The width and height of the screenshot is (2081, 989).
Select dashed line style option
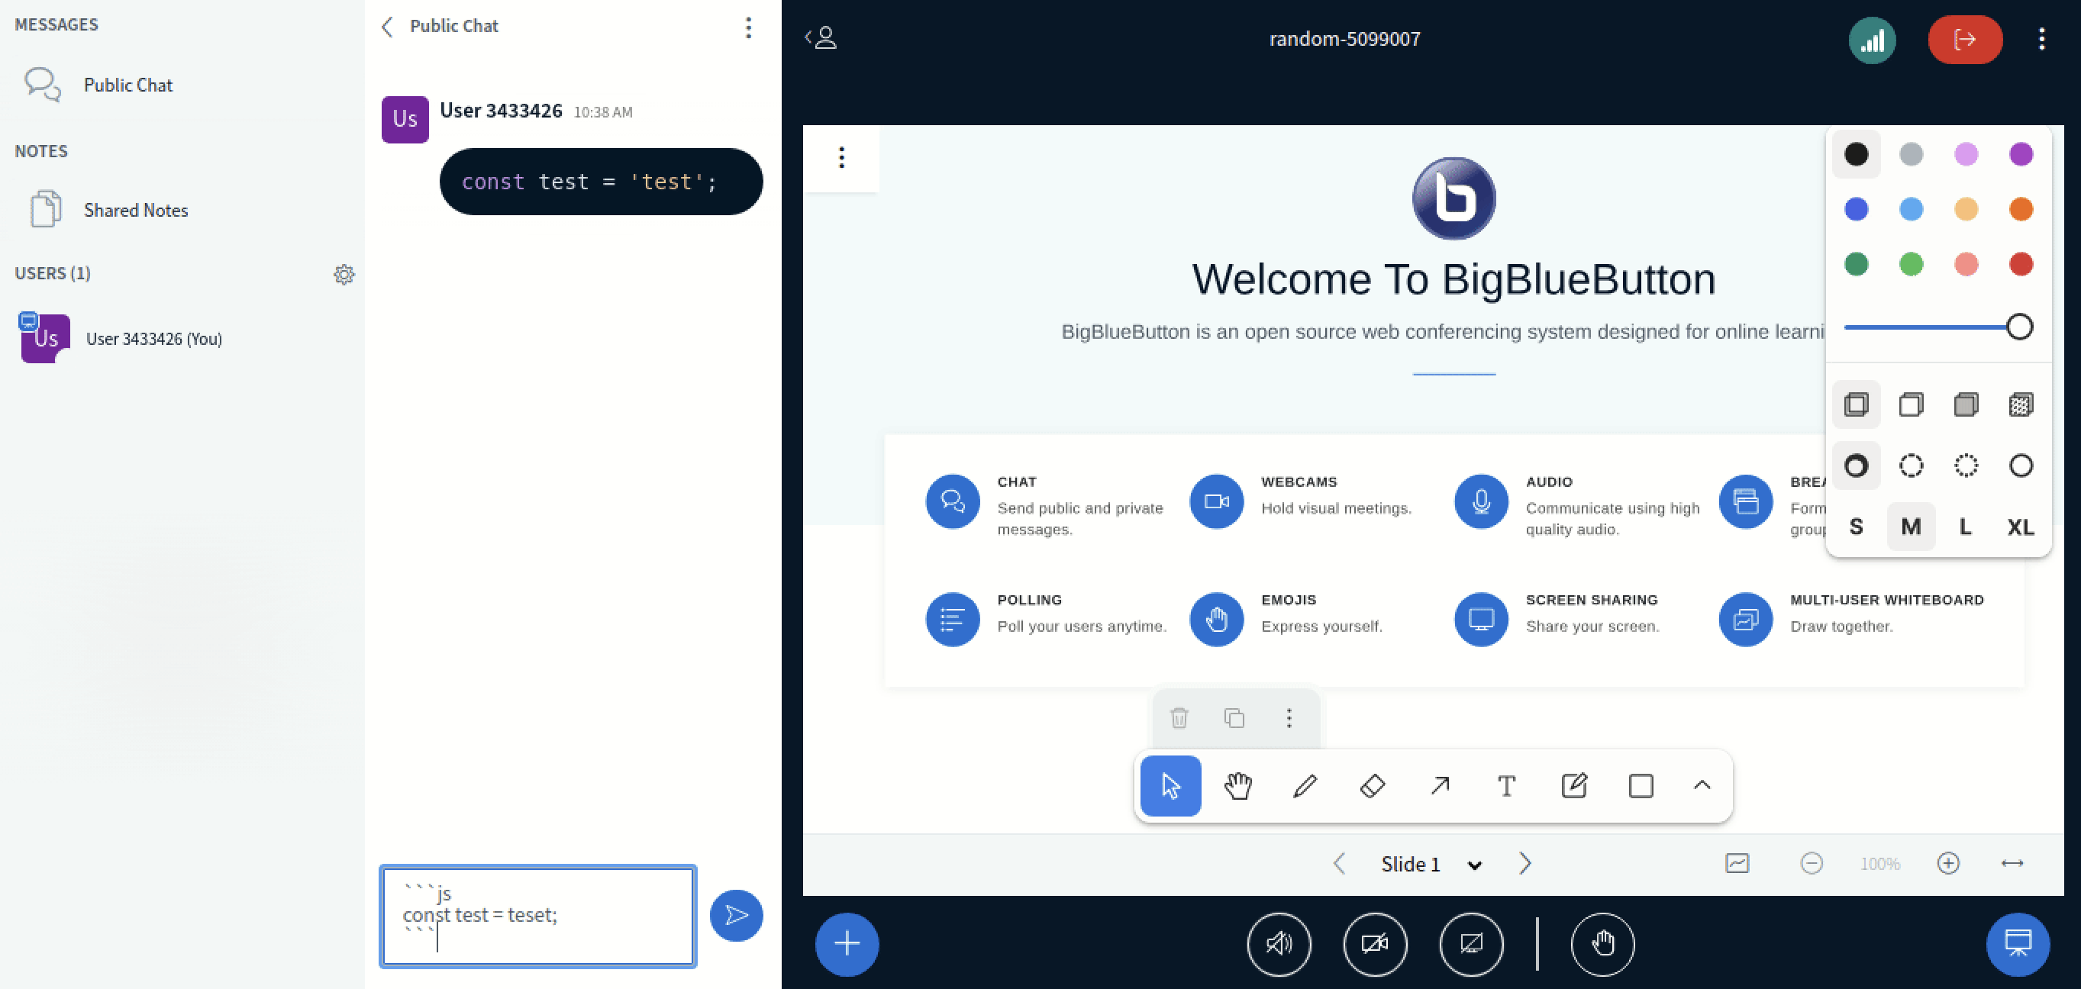click(1911, 466)
